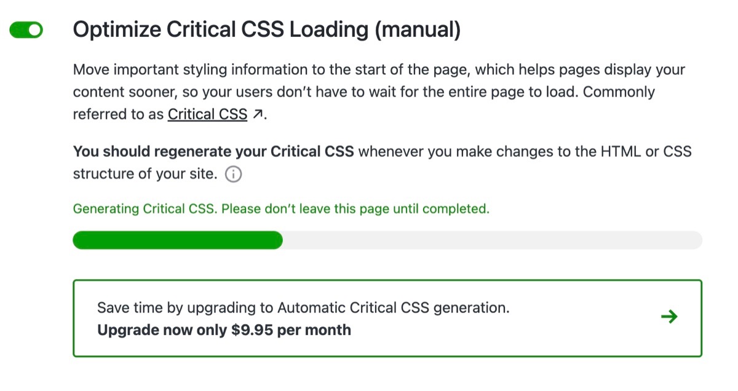Click bold "You should regenerate your Critical CSS" text
Screen dimensions: 738x391
tap(213, 152)
